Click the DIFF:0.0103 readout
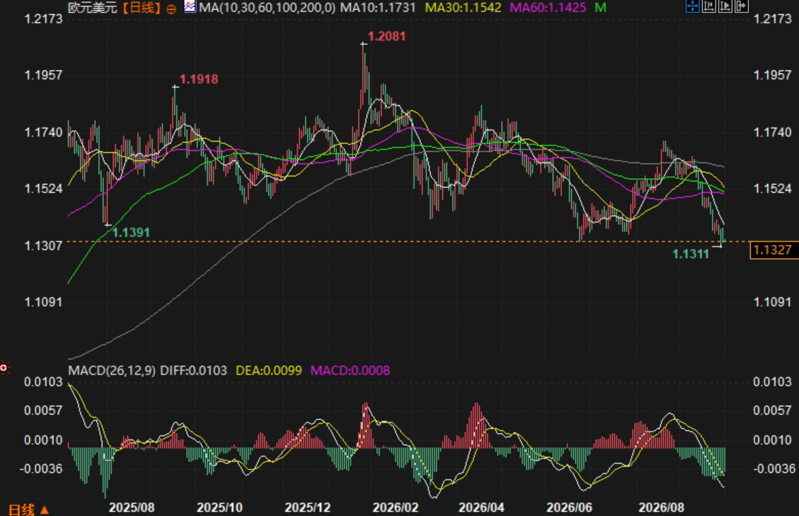Screen dimensions: 799x516 click(194, 370)
